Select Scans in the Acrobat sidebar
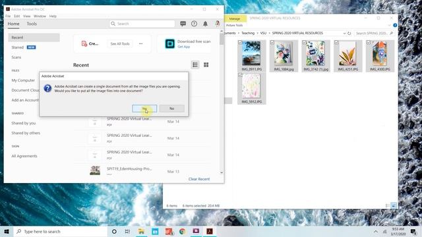Viewport: 422px width, 237px height. [x=16, y=57]
